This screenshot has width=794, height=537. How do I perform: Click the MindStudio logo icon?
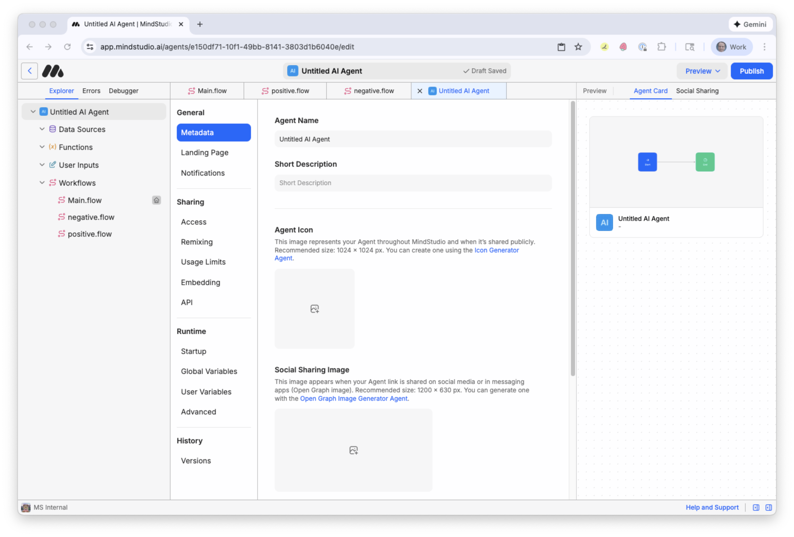pos(53,71)
